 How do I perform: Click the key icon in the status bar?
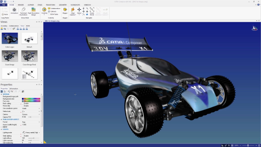pyautogui.click(x=226, y=145)
